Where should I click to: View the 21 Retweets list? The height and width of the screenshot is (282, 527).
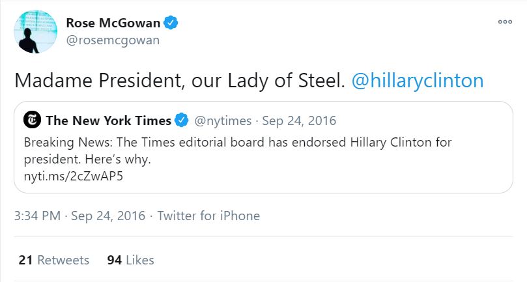(54, 260)
